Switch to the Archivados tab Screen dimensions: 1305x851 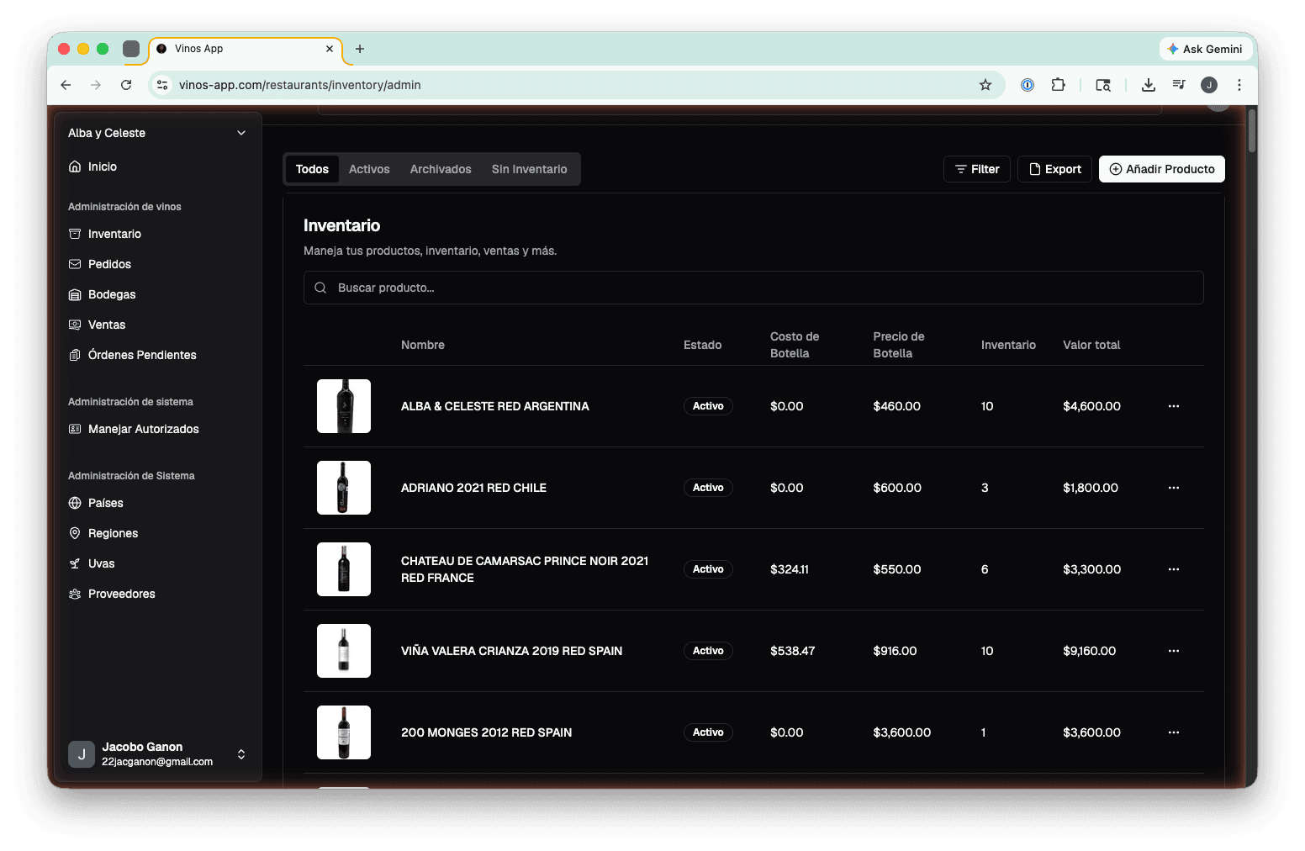point(441,169)
